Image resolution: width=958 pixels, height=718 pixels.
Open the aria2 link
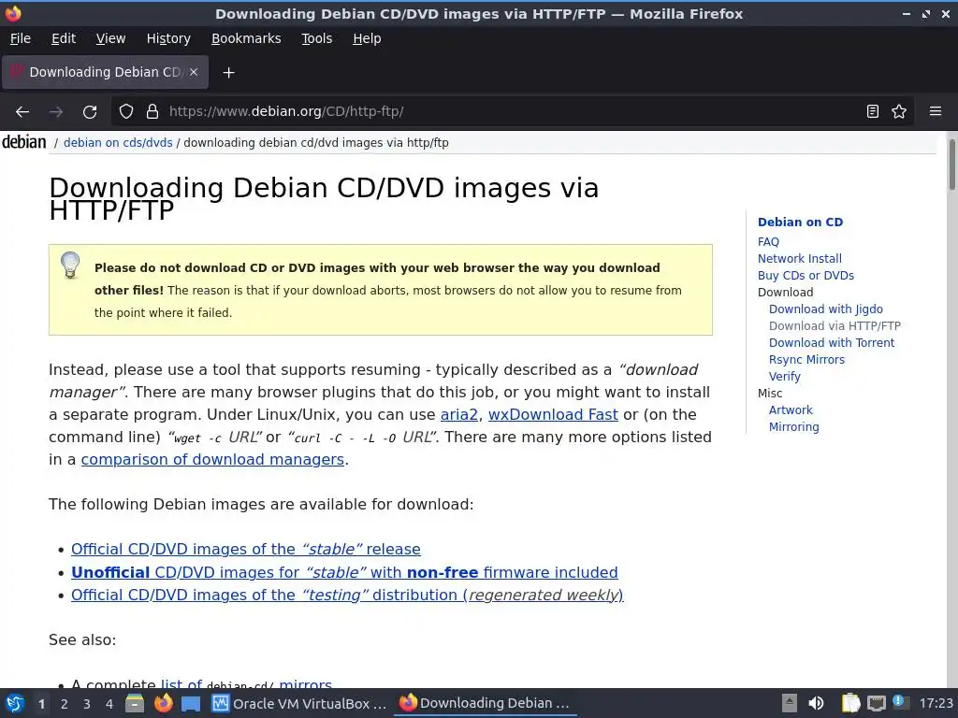458,414
